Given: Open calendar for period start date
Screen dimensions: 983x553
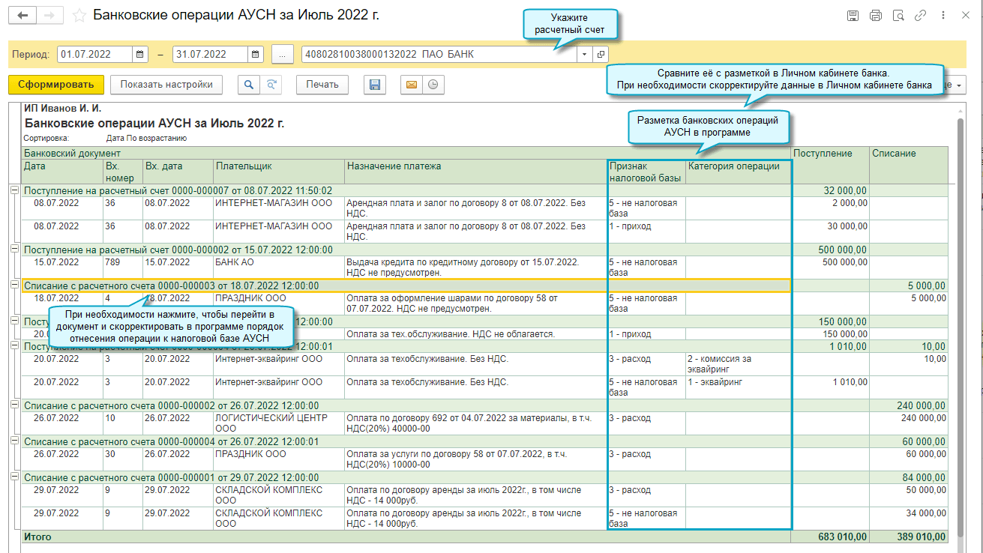Looking at the screenshot, I should (140, 55).
